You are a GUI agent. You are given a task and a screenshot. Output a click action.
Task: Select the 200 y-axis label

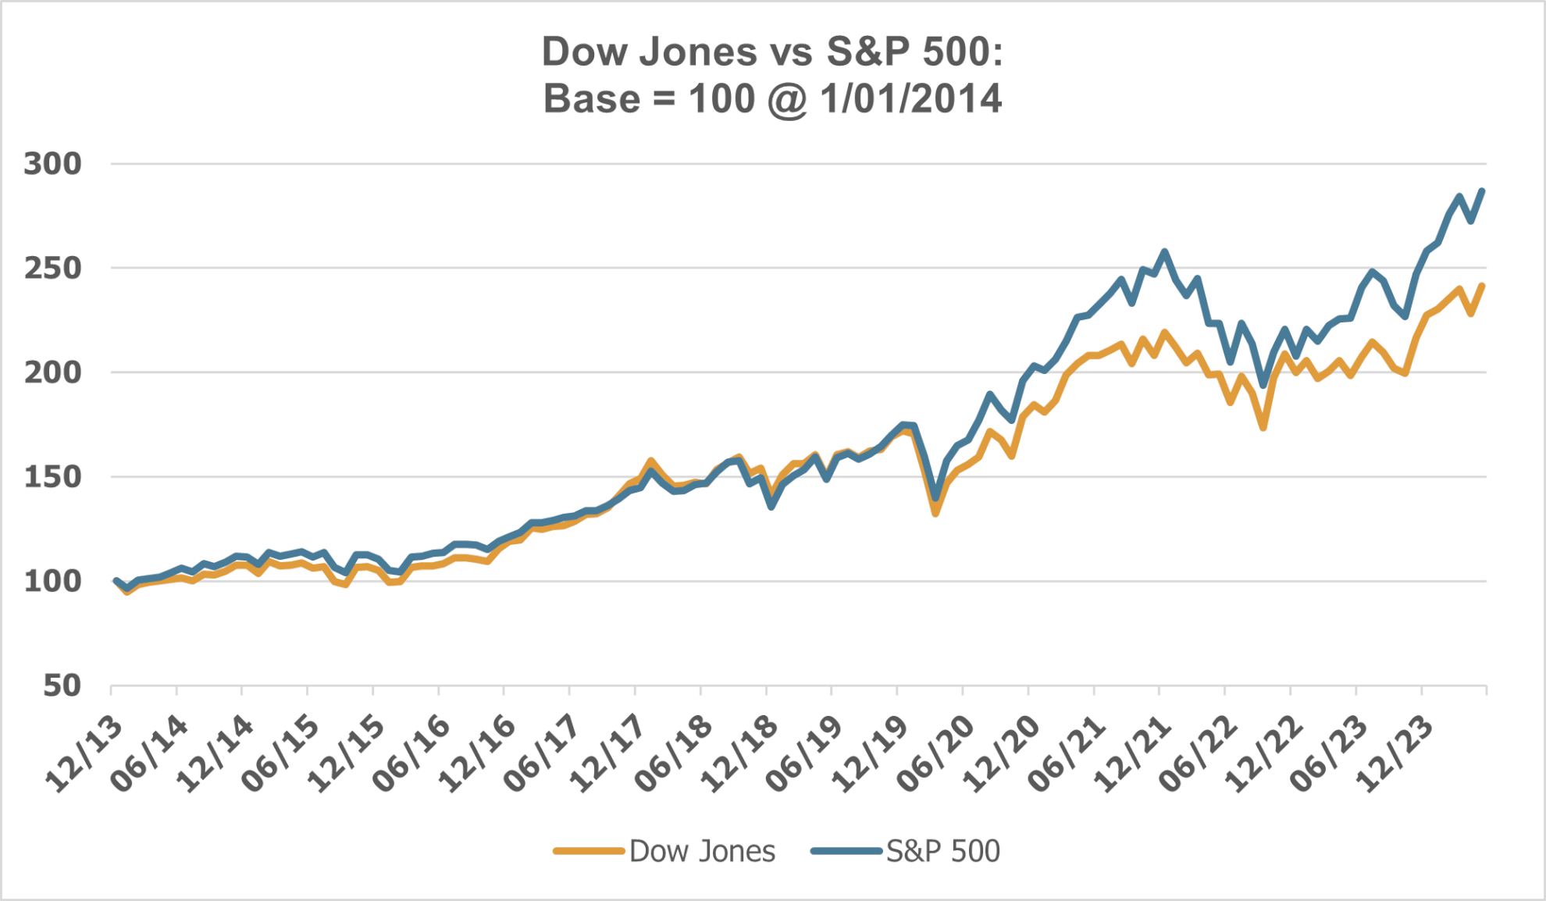coord(53,372)
